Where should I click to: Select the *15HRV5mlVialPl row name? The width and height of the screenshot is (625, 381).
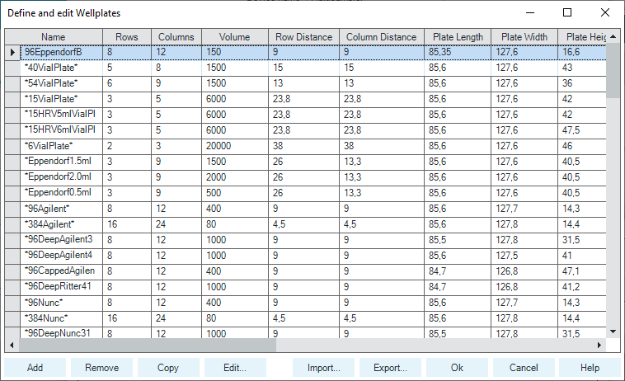pos(61,115)
